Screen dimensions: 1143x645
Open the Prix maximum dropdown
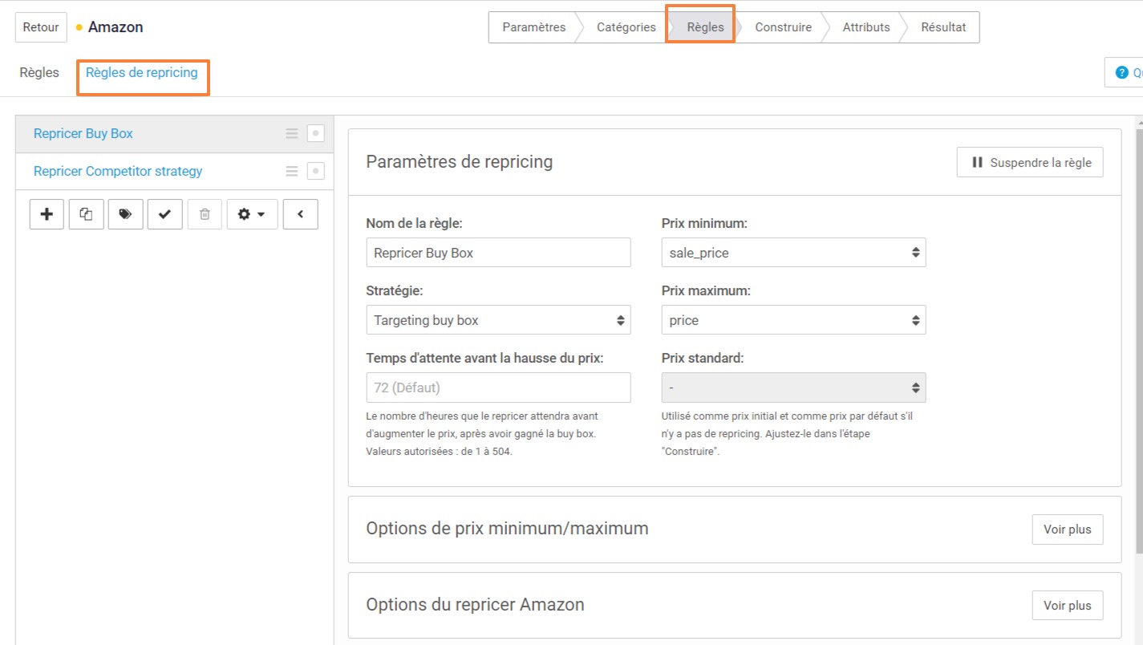(x=793, y=320)
